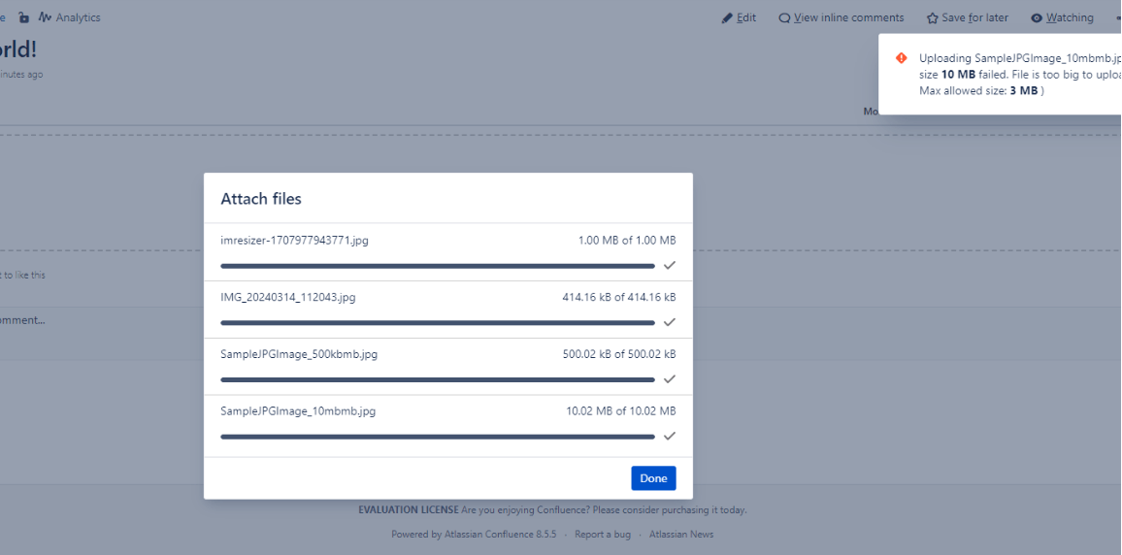Click the Edit pencil icon
The width and height of the screenshot is (1122, 555).
[x=728, y=18]
